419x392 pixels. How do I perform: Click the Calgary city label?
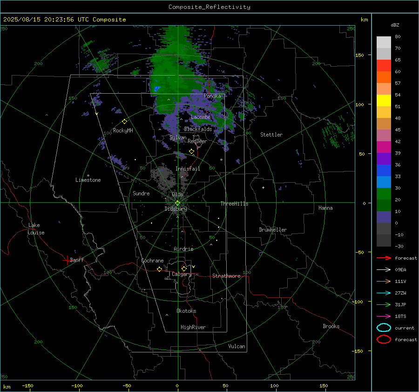[x=182, y=274]
